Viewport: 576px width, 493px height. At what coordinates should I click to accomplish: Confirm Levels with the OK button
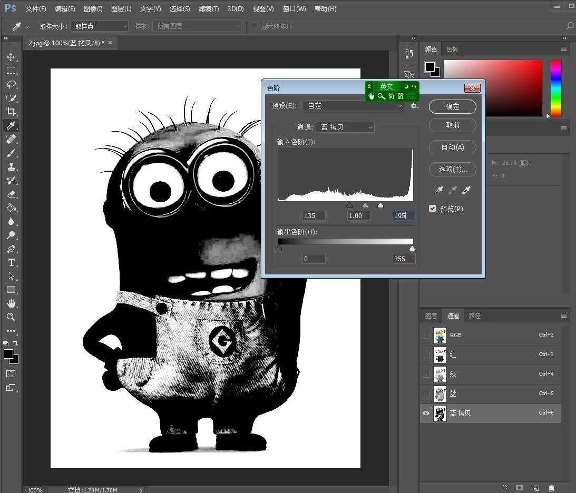pos(453,106)
